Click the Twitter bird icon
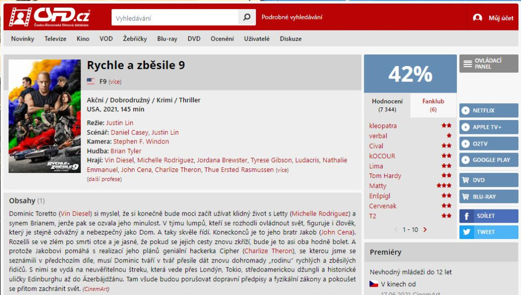521x295 pixels. click(x=467, y=232)
